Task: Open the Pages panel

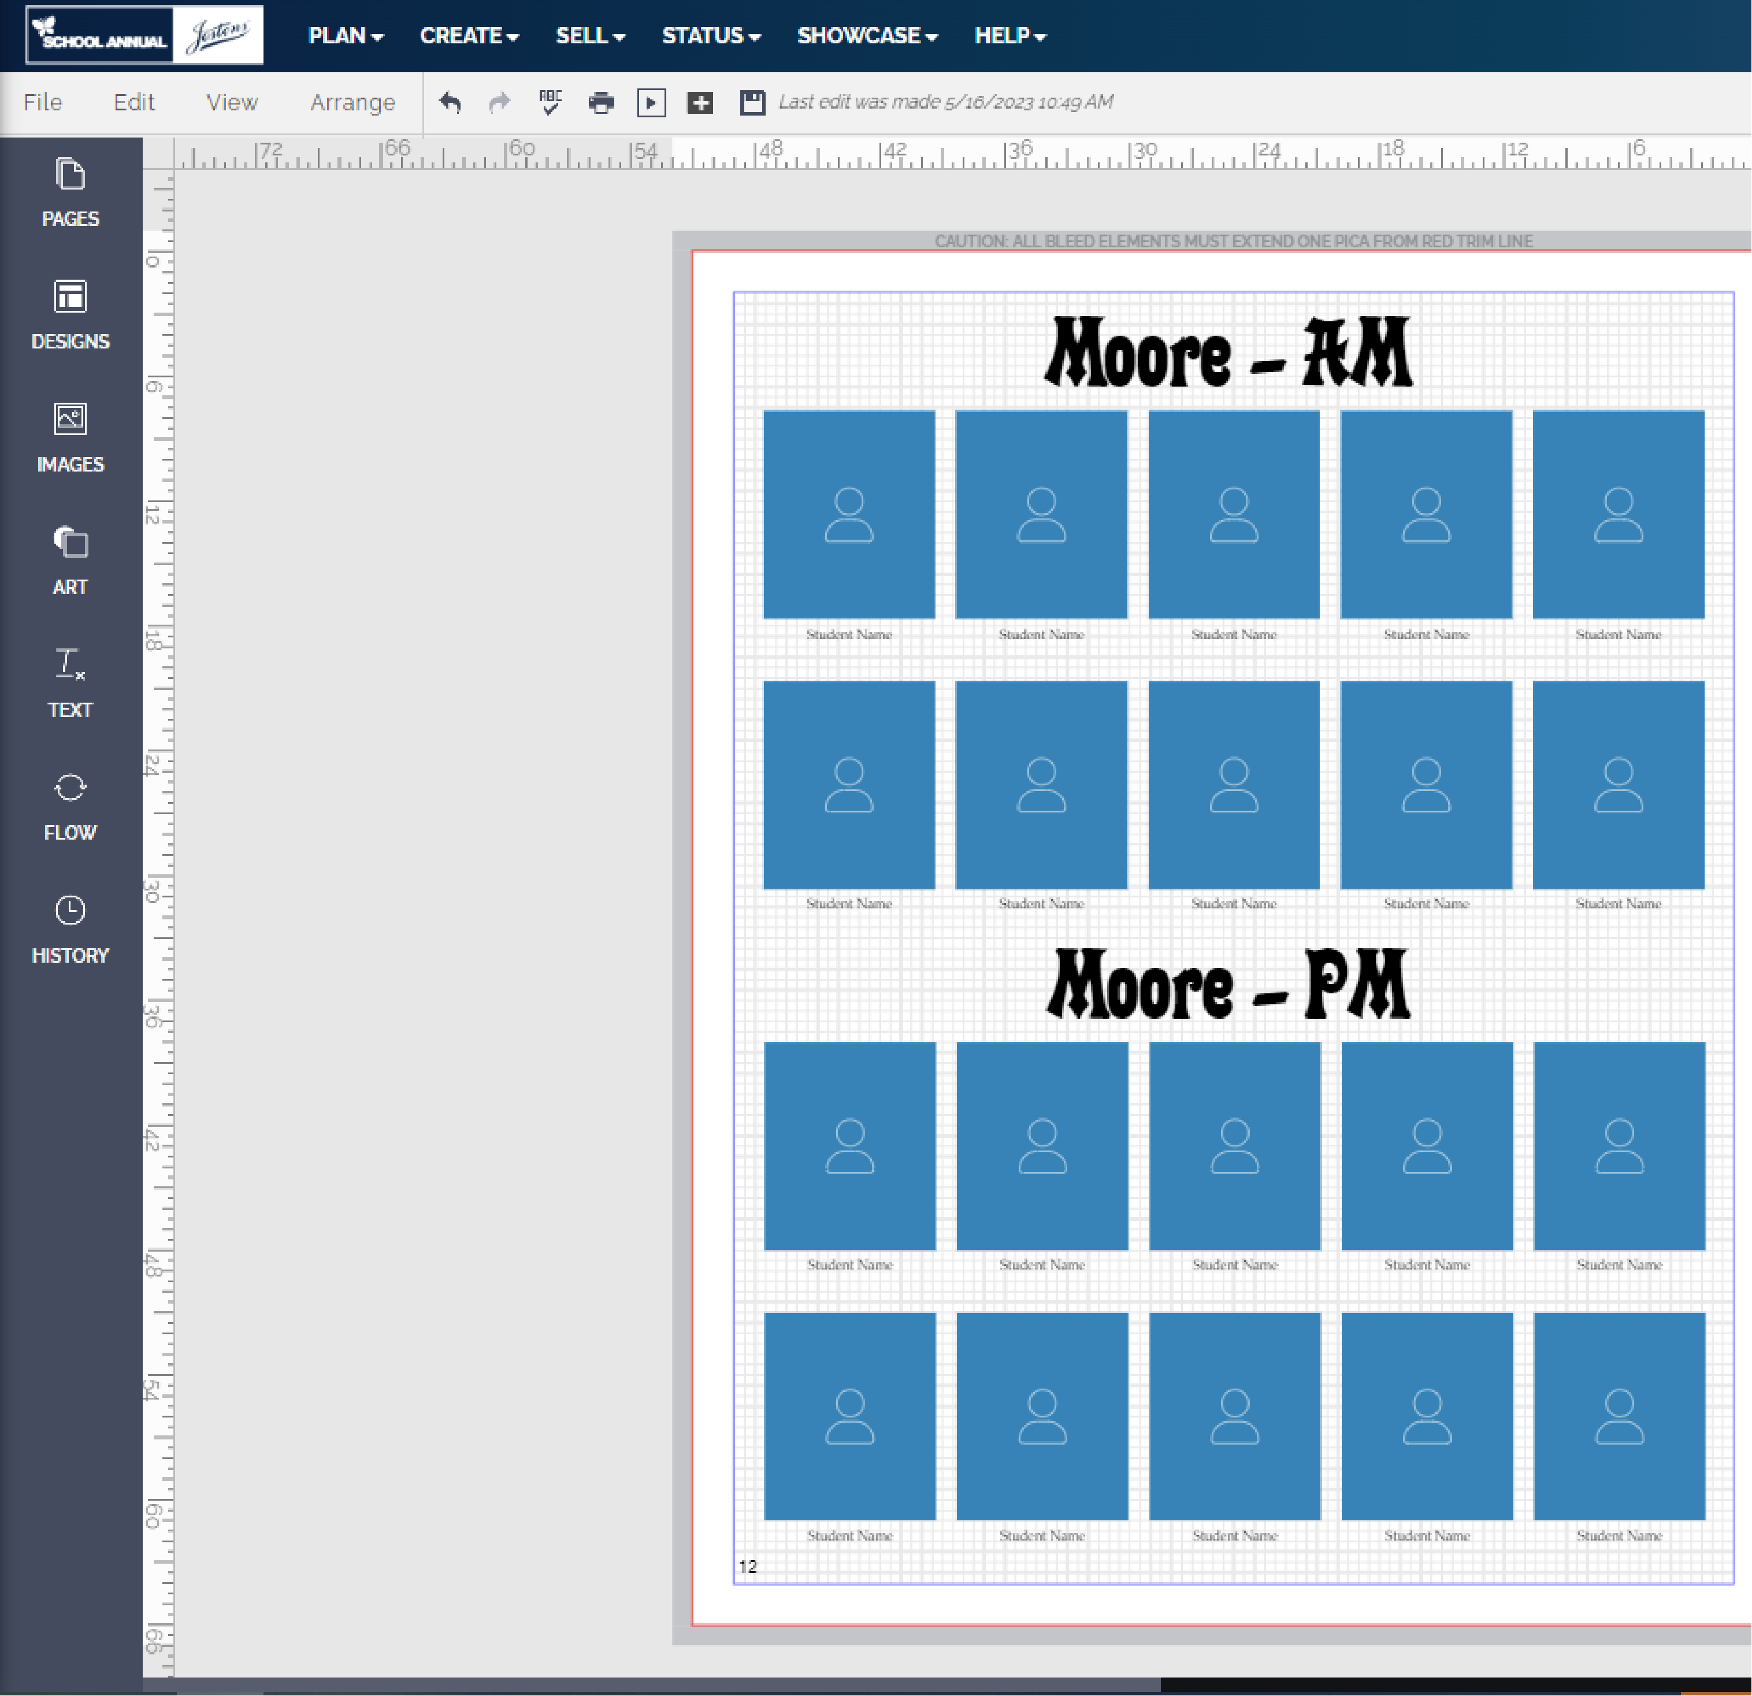Action: click(x=70, y=193)
